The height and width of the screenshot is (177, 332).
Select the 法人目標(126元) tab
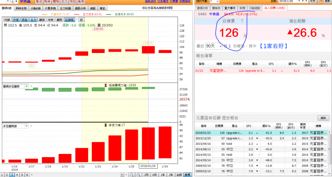275,8
